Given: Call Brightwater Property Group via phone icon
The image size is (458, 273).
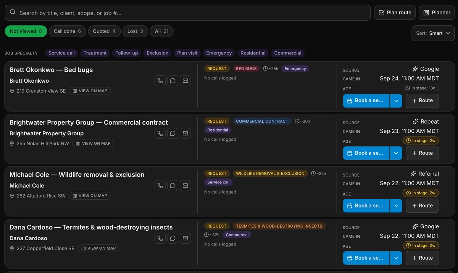Looking at the screenshot, I should pyautogui.click(x=160, y=133).
